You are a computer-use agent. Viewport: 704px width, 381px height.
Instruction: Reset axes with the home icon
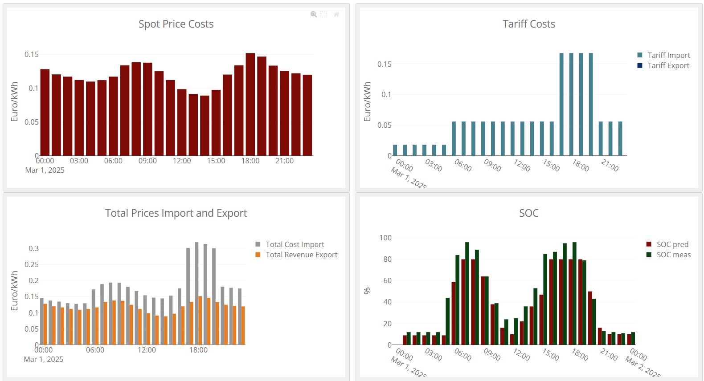tap(336, 14)
